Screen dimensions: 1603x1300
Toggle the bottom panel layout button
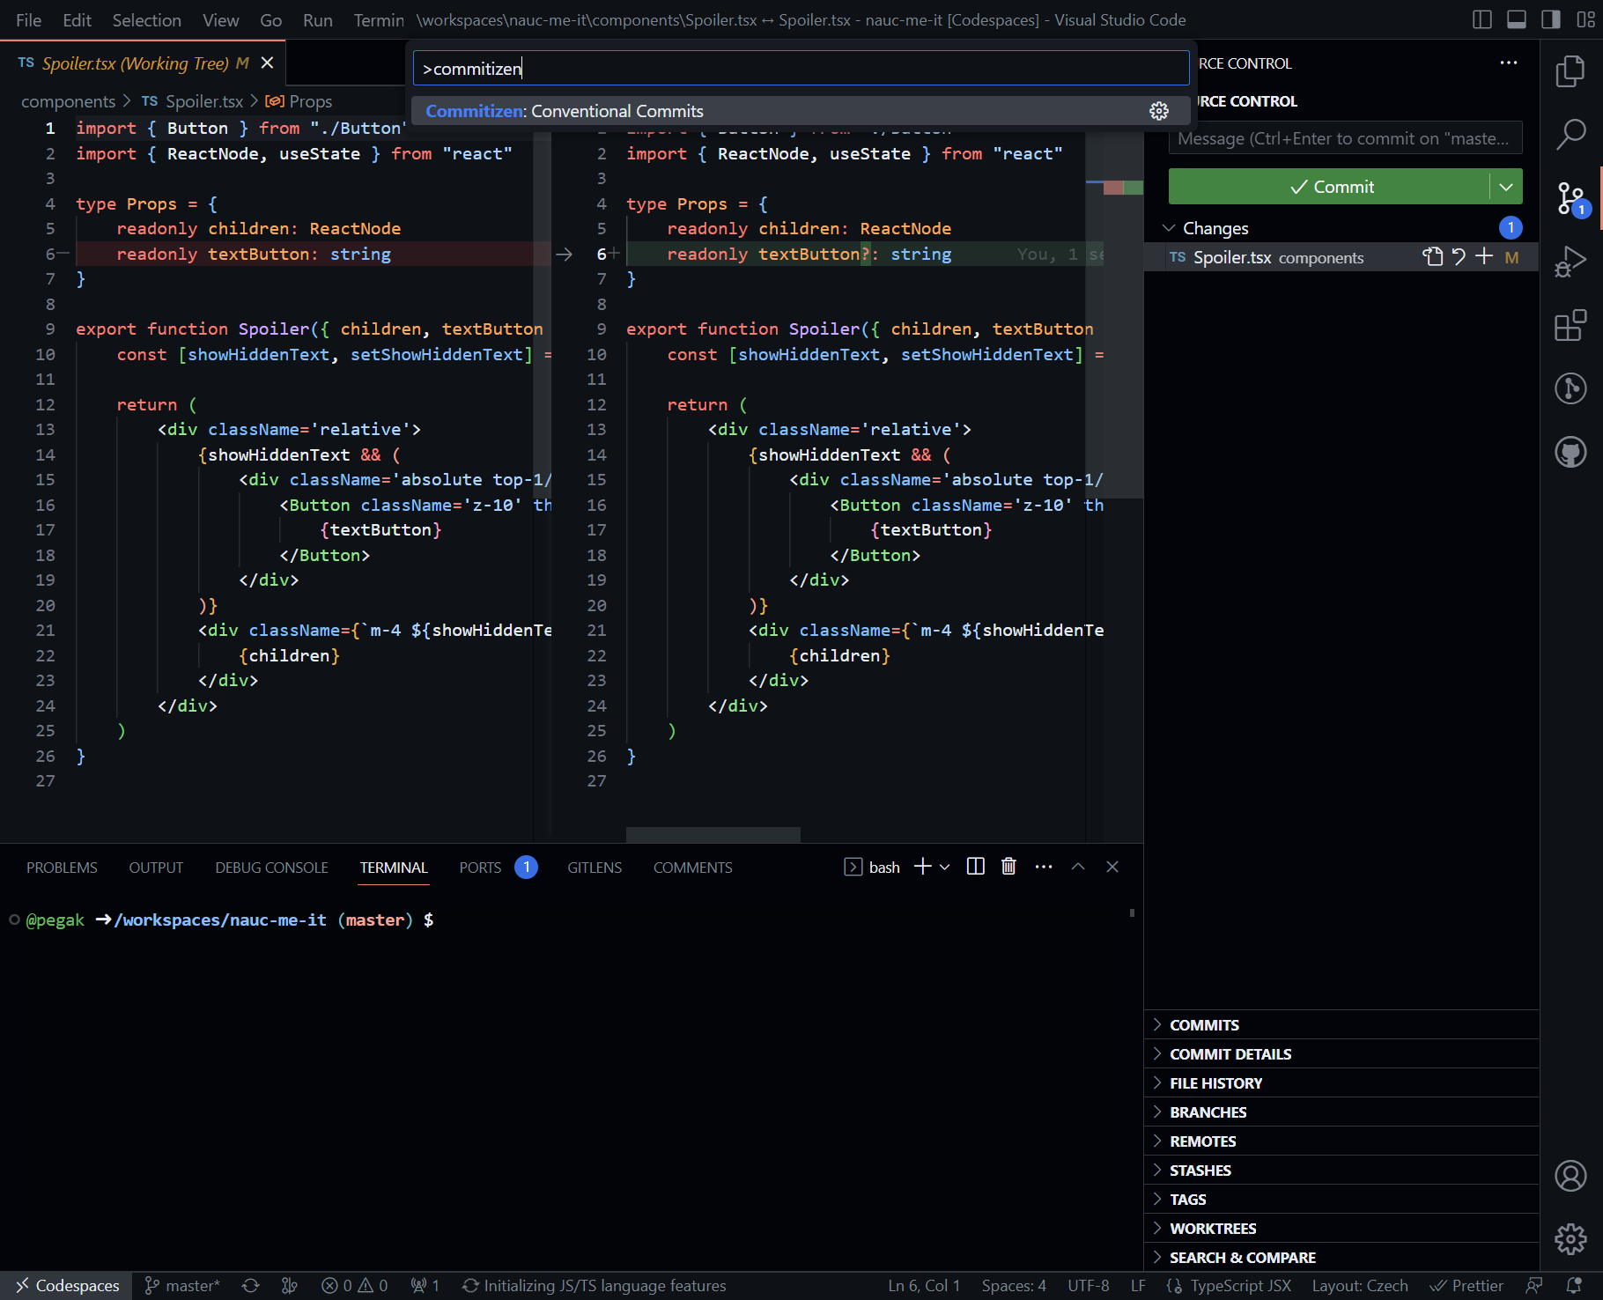[1517, 19]
